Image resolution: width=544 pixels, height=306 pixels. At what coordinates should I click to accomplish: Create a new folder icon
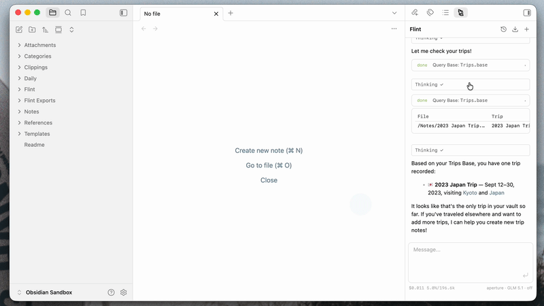point(32,29)
